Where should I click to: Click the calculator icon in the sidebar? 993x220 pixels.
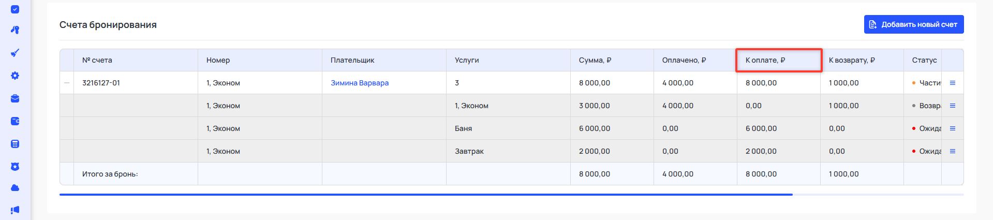(15, 144)
